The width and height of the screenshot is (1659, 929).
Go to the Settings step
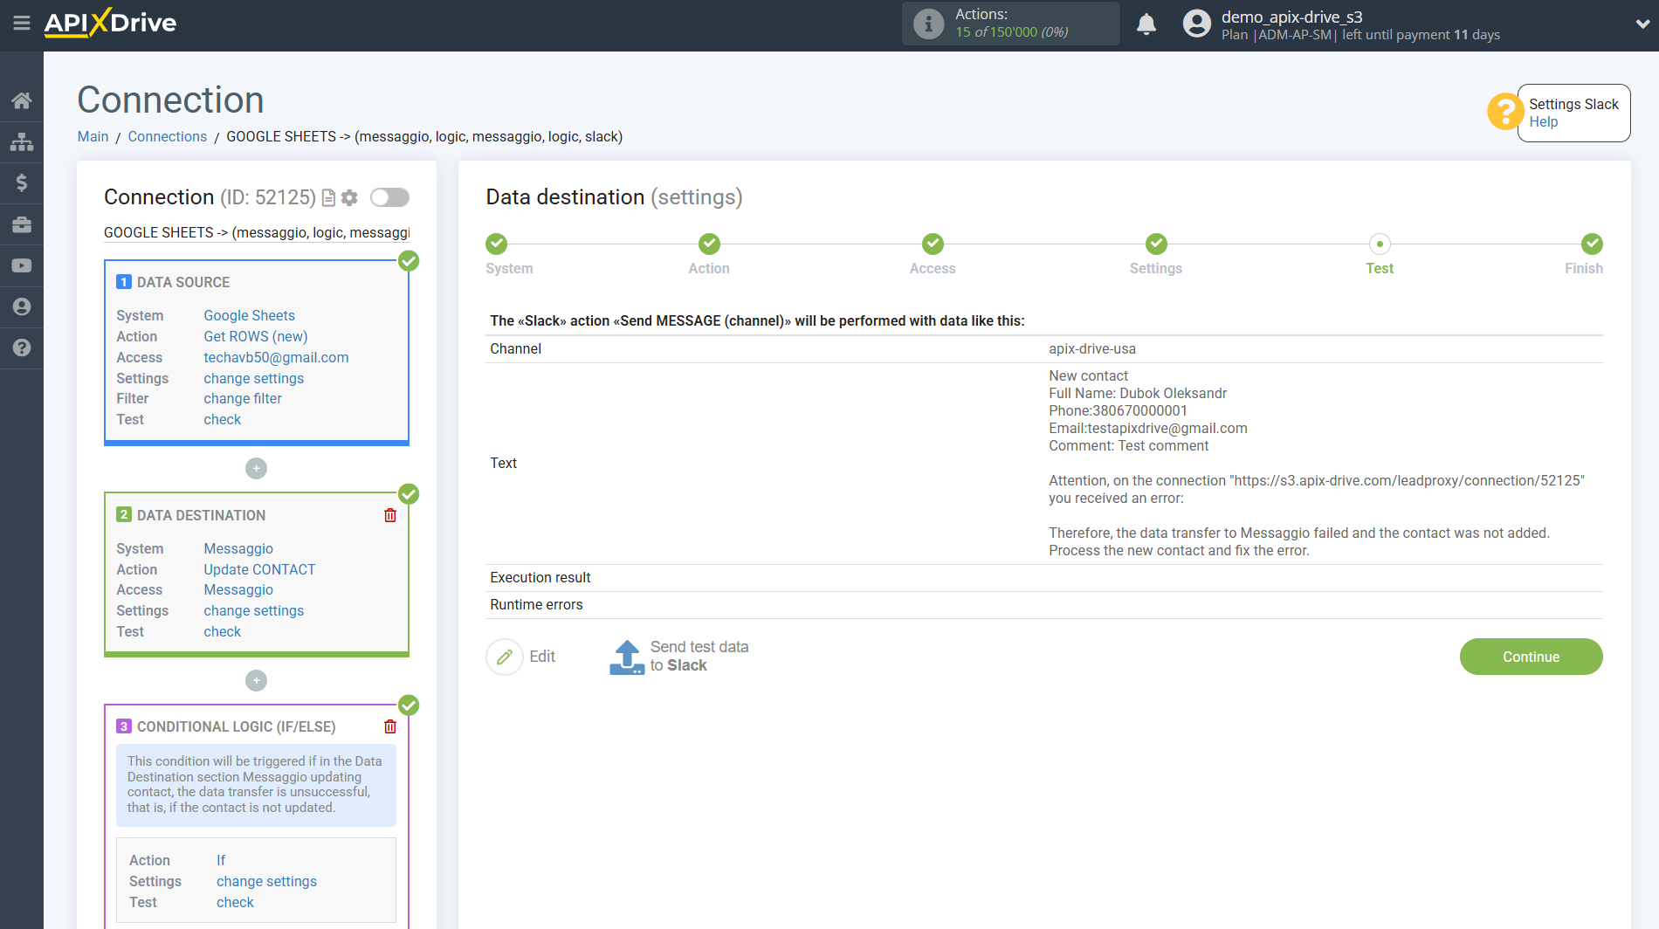click(1156, 244)
